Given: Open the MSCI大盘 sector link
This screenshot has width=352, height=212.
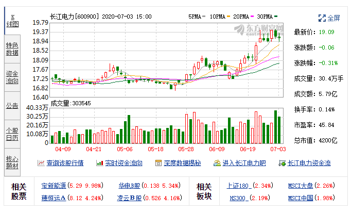Looking at the screenshot, I should (x=301, y=186).
